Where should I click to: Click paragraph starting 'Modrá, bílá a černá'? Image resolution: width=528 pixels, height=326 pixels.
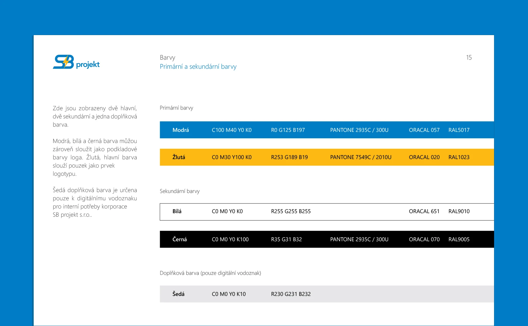click(x=95, y=157)
